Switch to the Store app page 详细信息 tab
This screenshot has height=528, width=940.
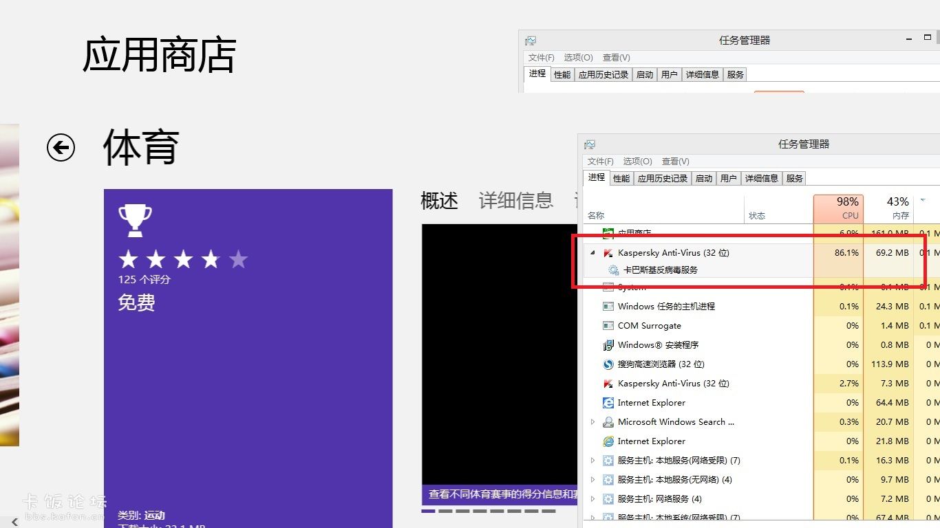click(x=516, y=201)
